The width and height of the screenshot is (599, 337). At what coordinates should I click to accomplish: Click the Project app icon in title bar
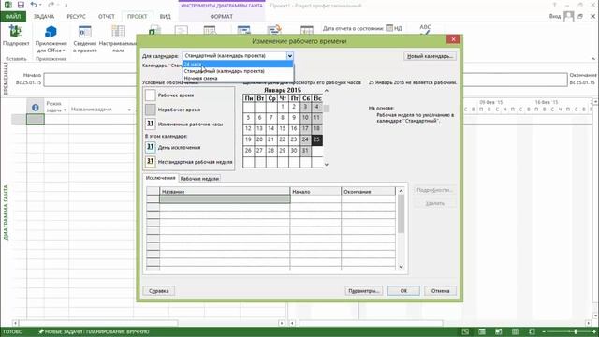click(7, 5)
